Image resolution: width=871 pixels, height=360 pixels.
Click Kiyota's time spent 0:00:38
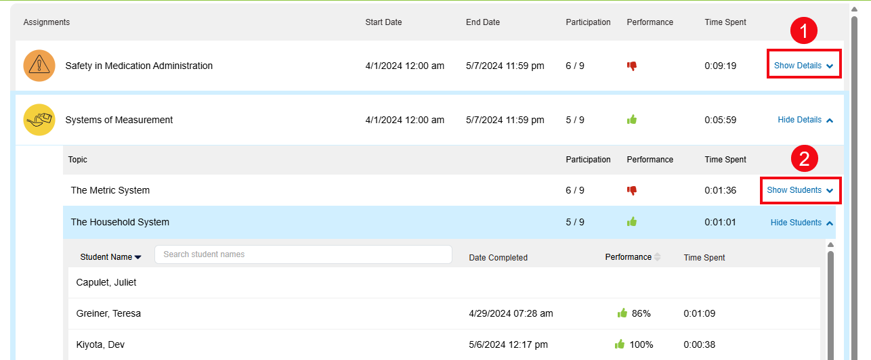(x=700, y=344)
